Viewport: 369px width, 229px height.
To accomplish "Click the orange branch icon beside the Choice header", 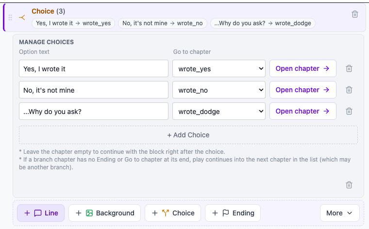I will coord(22,17).
